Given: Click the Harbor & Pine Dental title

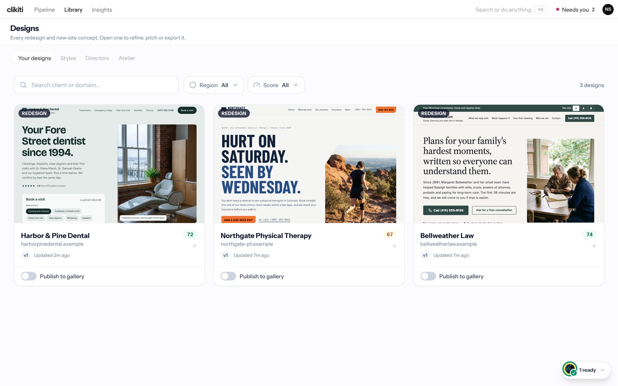Looking at the screenshot, I should [55, 235].
